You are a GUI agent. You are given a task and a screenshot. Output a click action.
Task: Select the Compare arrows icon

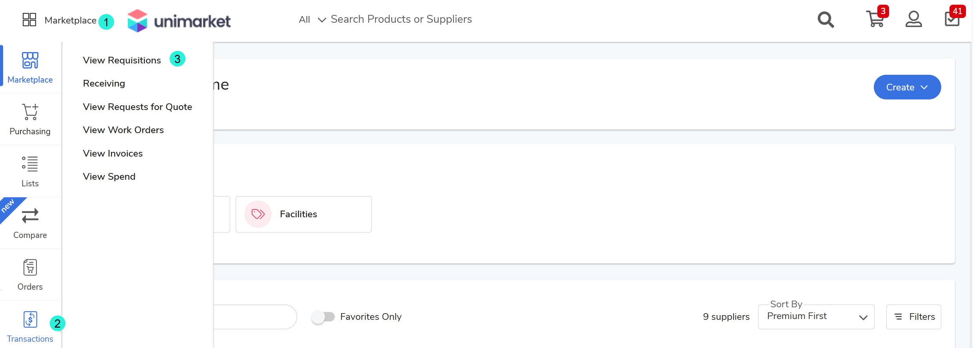30,216
